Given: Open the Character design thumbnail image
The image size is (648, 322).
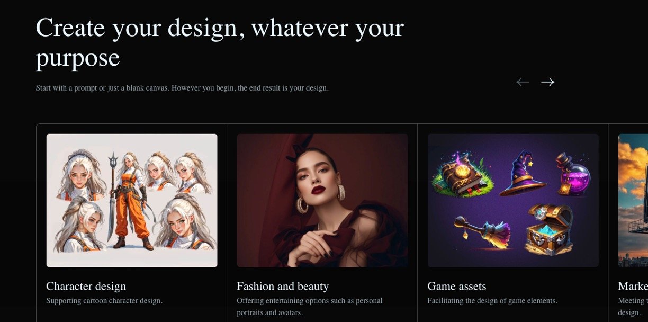Looking at the screenshot, I should [132, 200].
